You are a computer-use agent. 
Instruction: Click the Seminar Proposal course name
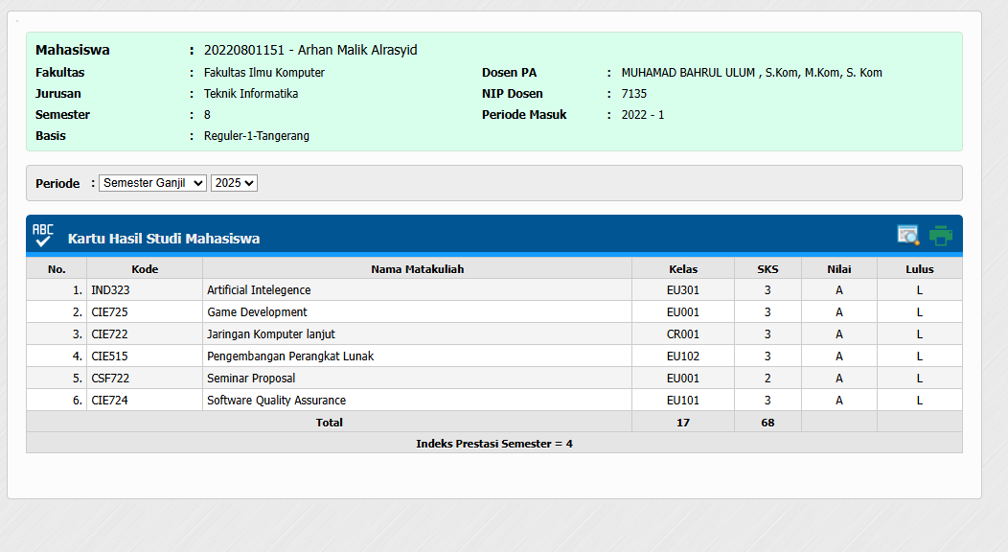click(251, 379)
